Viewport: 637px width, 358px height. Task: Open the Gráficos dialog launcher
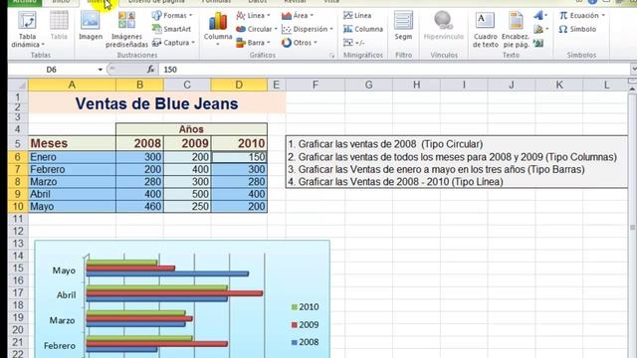pyautogui.click(x=331, y=56)
